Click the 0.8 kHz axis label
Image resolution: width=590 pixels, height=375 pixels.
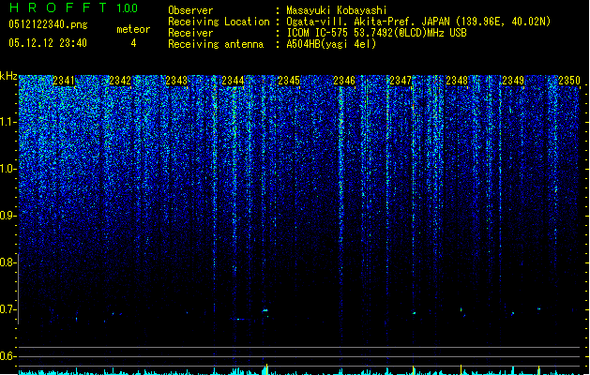pos(8,262)
